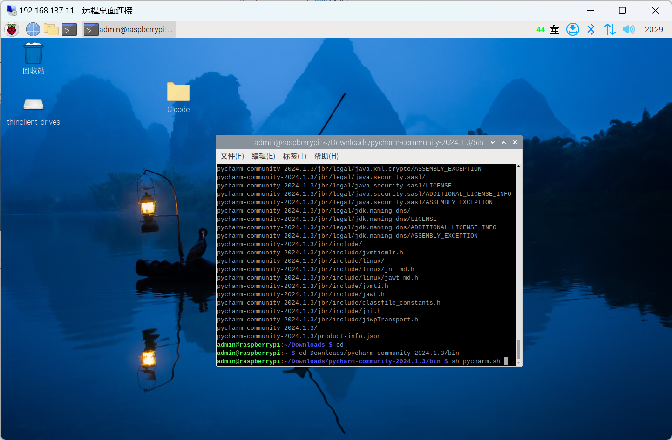
Task: Minimize the remote desktop connection window
Action: click(x=590, y=10)
